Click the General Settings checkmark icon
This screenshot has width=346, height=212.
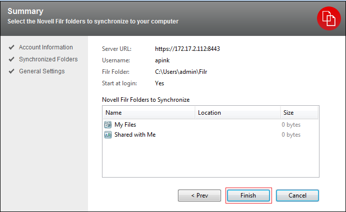point(11,71)
